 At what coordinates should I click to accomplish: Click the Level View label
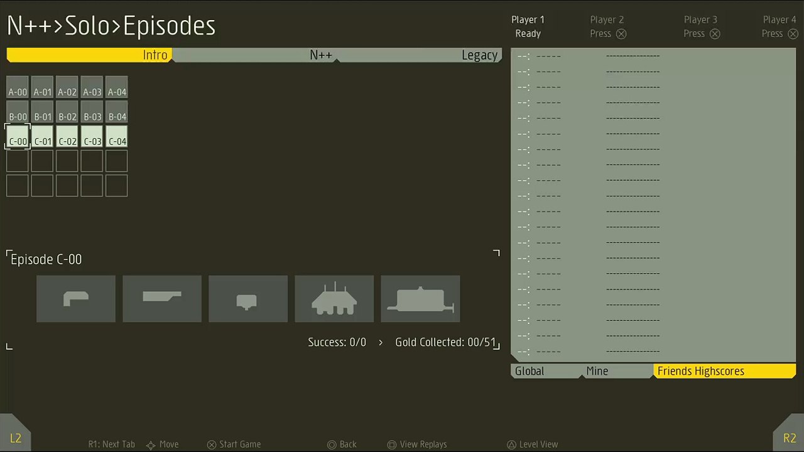click(538, 444)
